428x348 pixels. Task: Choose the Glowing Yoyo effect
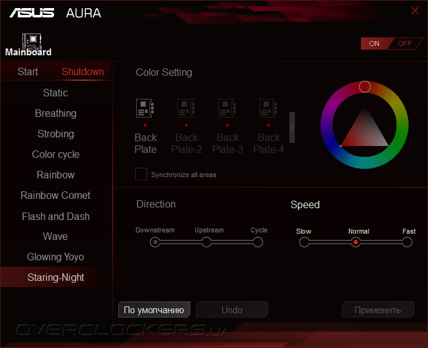[55, 257]
